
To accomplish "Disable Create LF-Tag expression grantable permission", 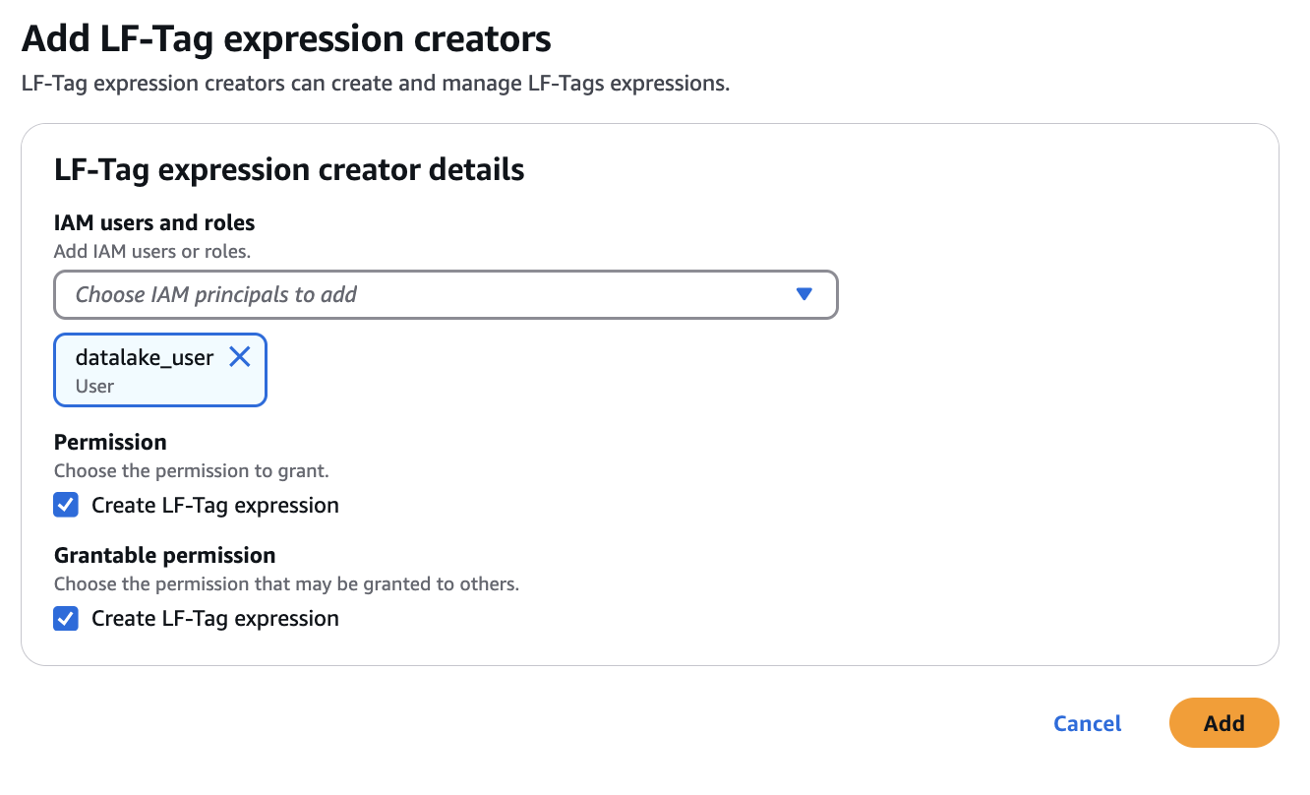I will (65, 618).
